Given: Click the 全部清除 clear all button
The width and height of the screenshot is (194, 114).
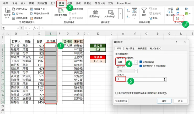Looking at the screenshot, I should tap(121, 101).
